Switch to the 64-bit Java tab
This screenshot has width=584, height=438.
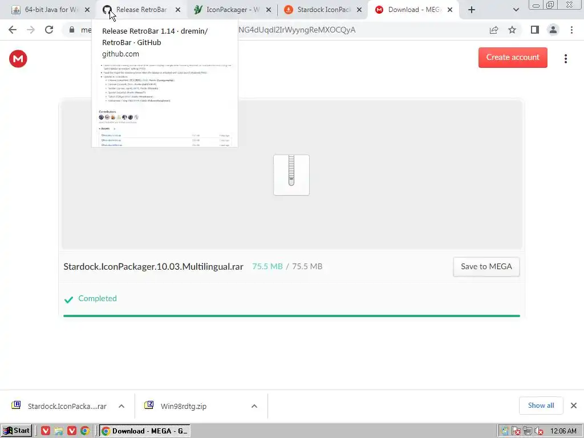[51, 10]
